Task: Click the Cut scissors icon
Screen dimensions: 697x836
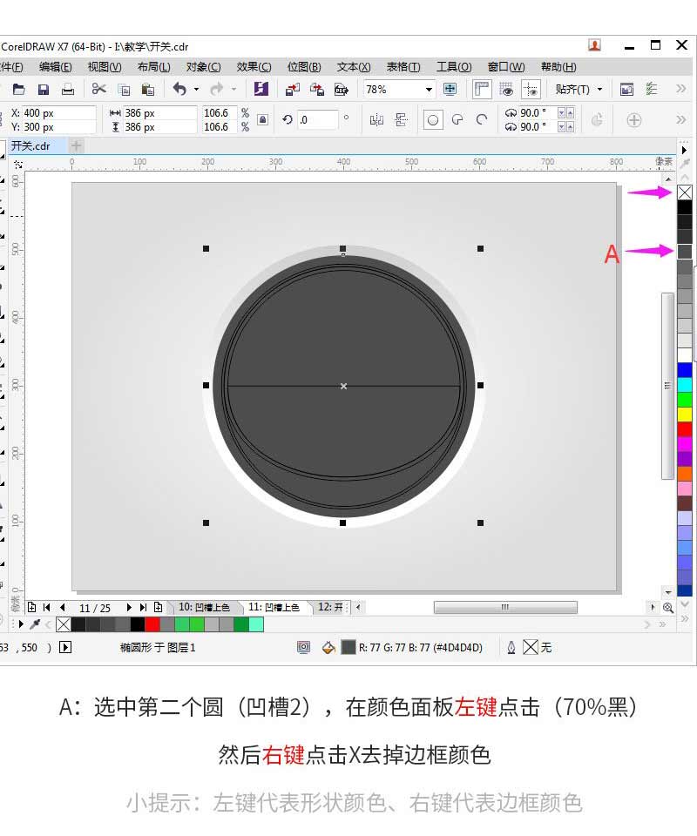Action: (98, 89)
